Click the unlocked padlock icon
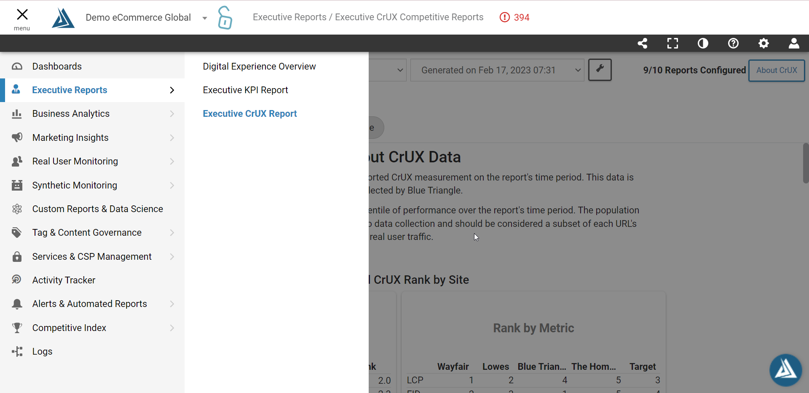 [x=225, y=18]
